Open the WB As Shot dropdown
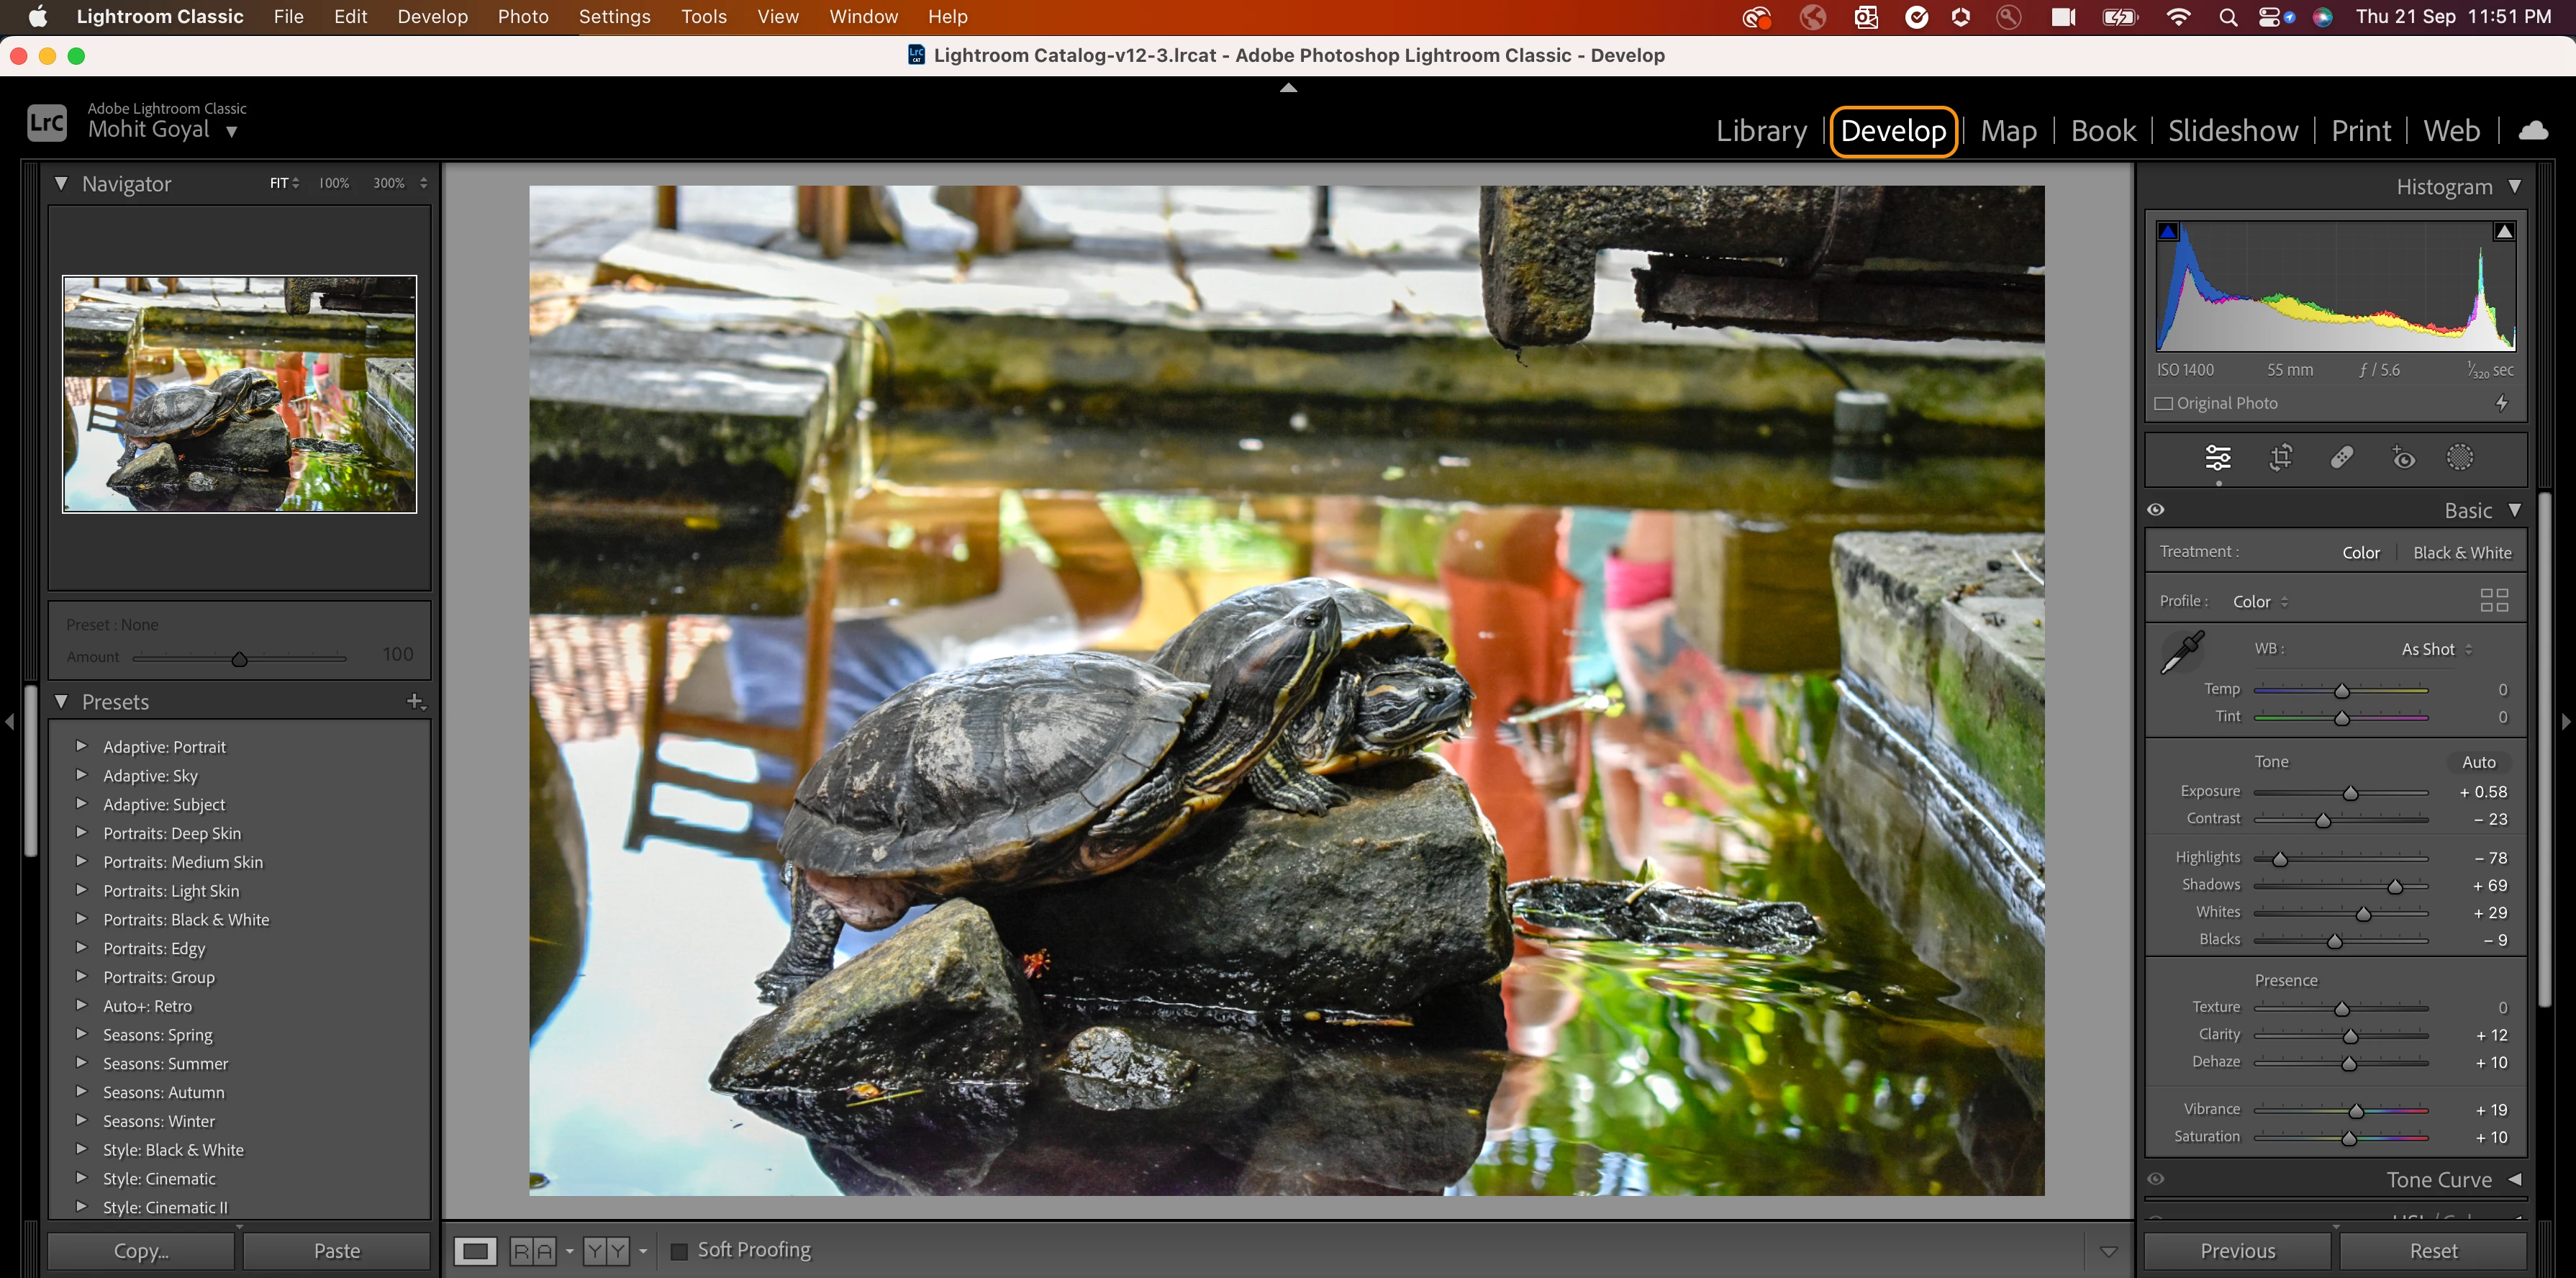The height and width of the screenshot is (1278, 2576). click(2436, 649)
